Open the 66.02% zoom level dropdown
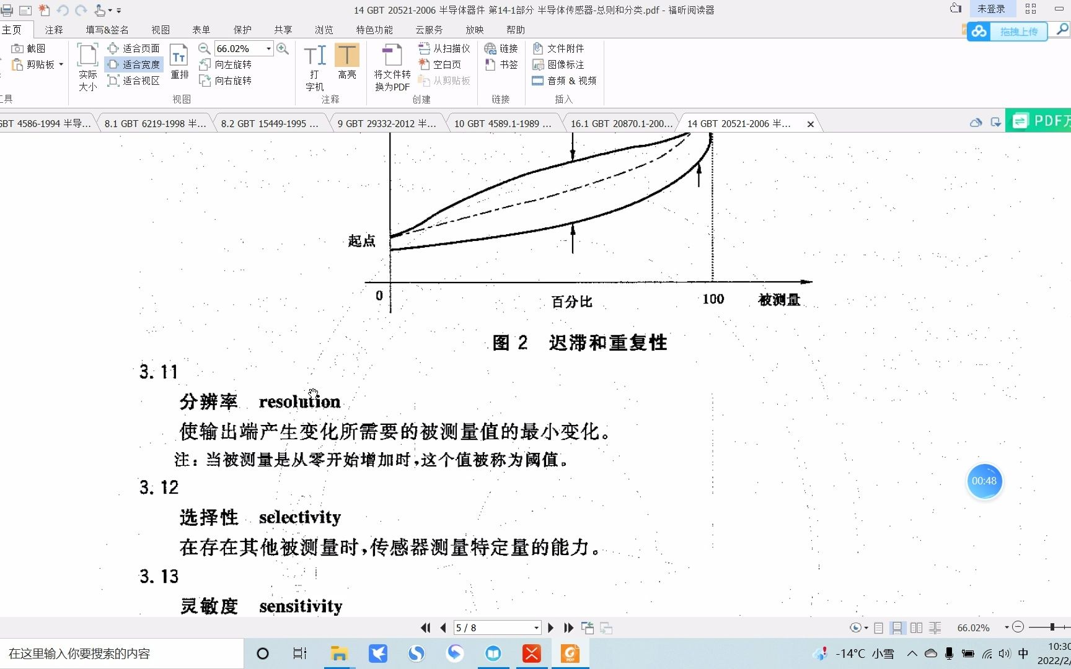 (x=268, y=48)
